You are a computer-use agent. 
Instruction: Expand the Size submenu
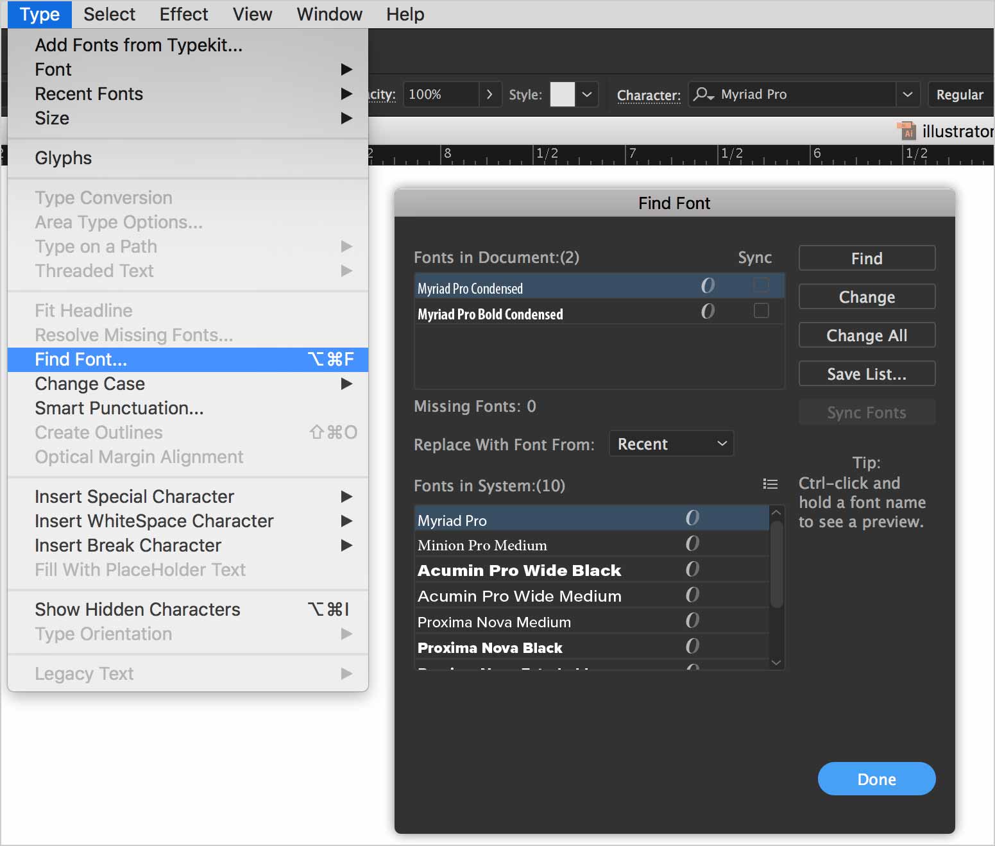pos(188,118)
